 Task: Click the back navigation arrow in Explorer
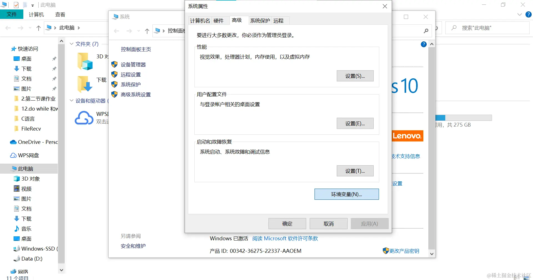click(x=8, y=28)
